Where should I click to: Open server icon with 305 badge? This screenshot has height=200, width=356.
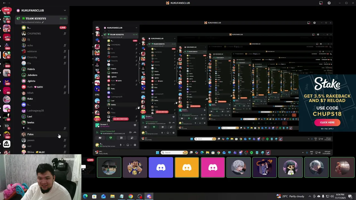(7, 64)
